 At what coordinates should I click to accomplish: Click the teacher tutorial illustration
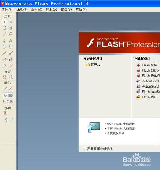click(94, 127)
